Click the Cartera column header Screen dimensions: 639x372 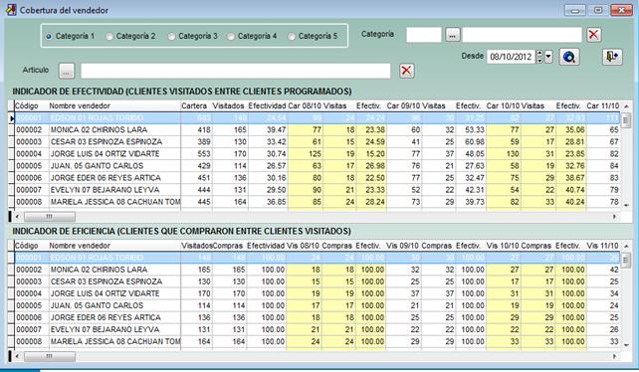coord(194,106)
